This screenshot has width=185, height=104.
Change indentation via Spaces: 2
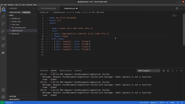pos(154,103)
